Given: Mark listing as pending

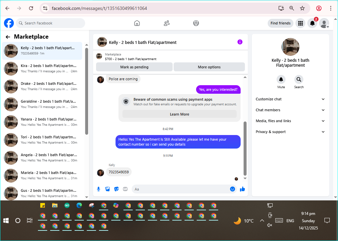Looking at the screenshot, I should [134, 67].
